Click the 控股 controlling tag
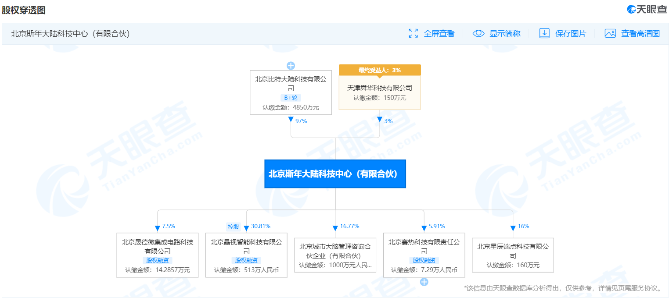 pyautogui.click(x=234, y=227)
